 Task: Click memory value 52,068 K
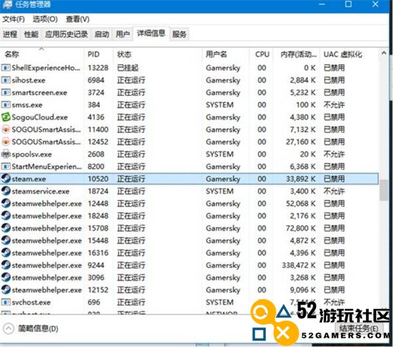[x=301, y=204]
